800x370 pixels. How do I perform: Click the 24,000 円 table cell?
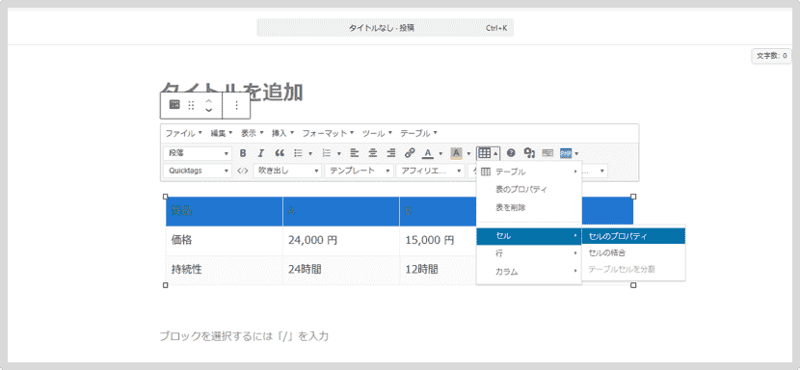point(341,240)
